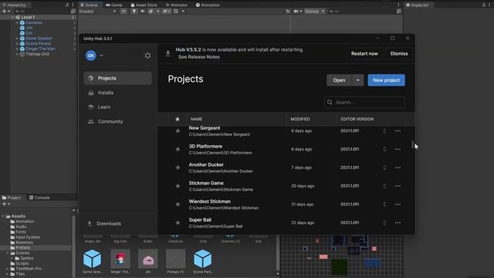This screenshot has width=494, height=278.
Task: Switch to the Game tab in Unity
Action: point(113,5)
